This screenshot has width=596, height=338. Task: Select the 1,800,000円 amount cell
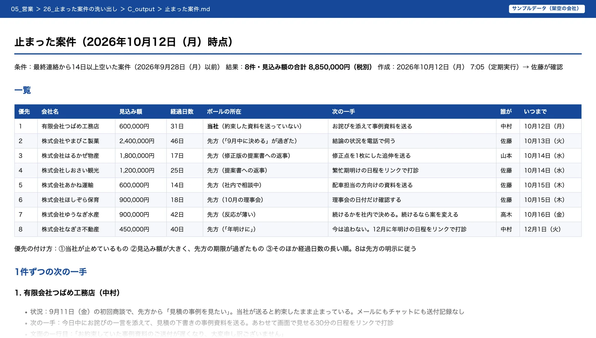140,156
